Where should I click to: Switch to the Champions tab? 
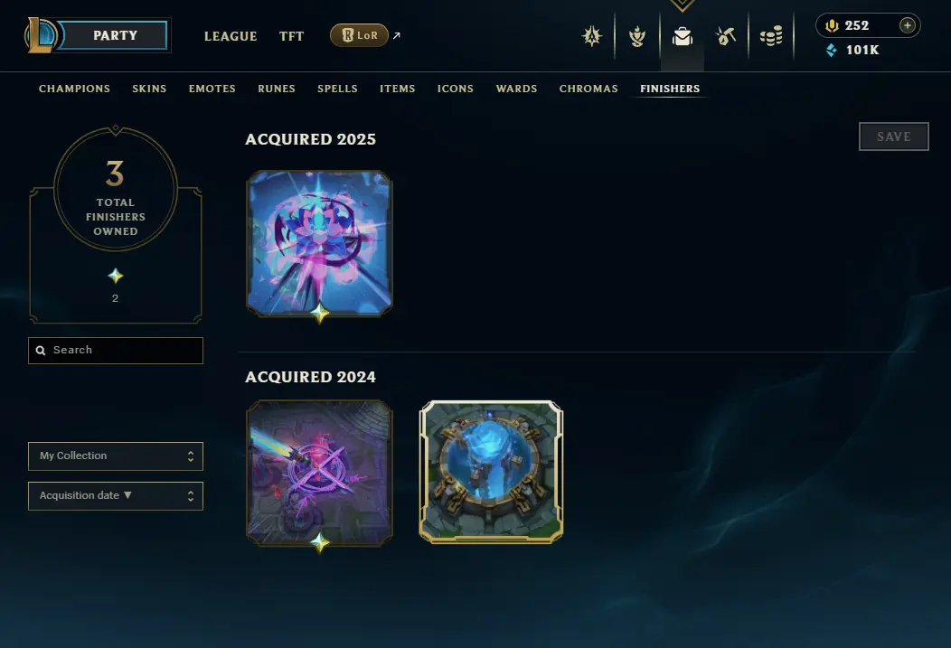tap(75, 89)
